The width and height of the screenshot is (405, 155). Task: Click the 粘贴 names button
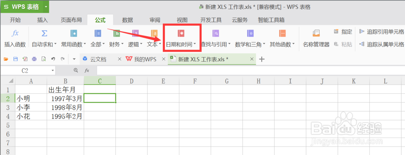(343, 44)
